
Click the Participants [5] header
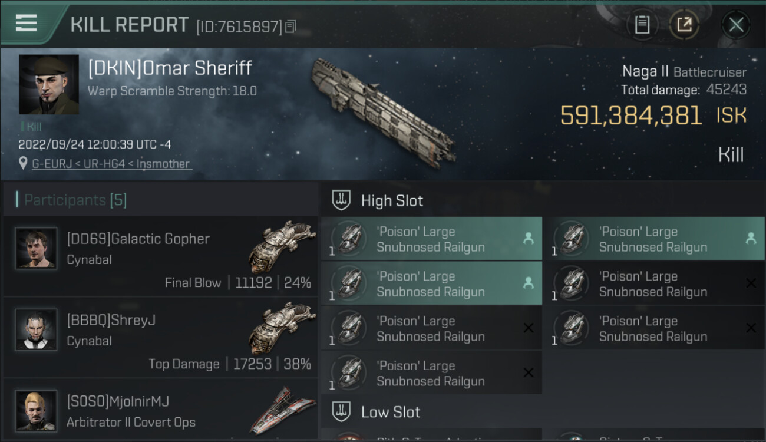[75, 200]
